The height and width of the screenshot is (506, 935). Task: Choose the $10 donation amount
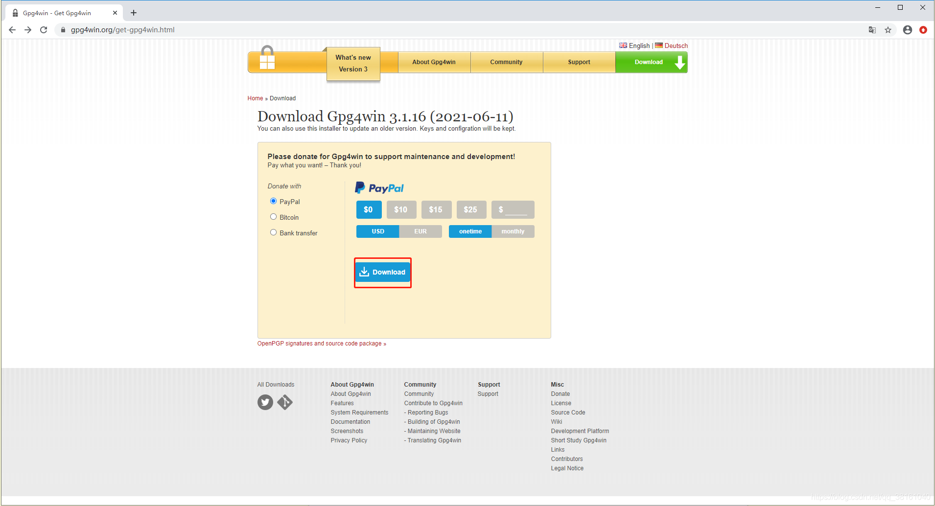(x=401, y=209)
